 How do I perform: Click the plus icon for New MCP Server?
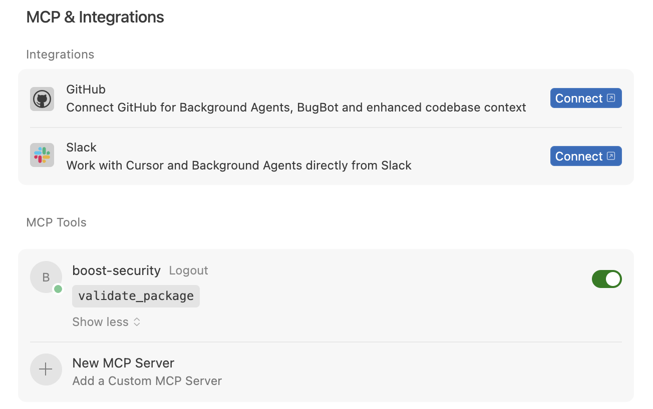[46, 369]
